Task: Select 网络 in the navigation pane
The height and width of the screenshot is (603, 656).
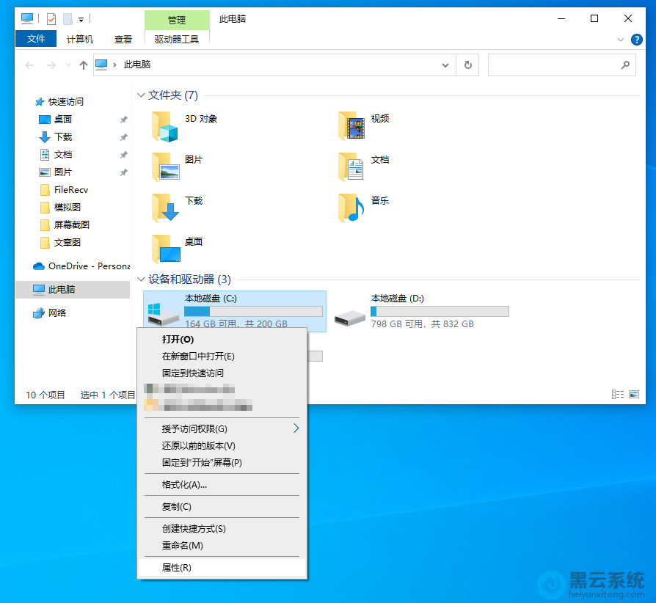Action: pos(57,313)
